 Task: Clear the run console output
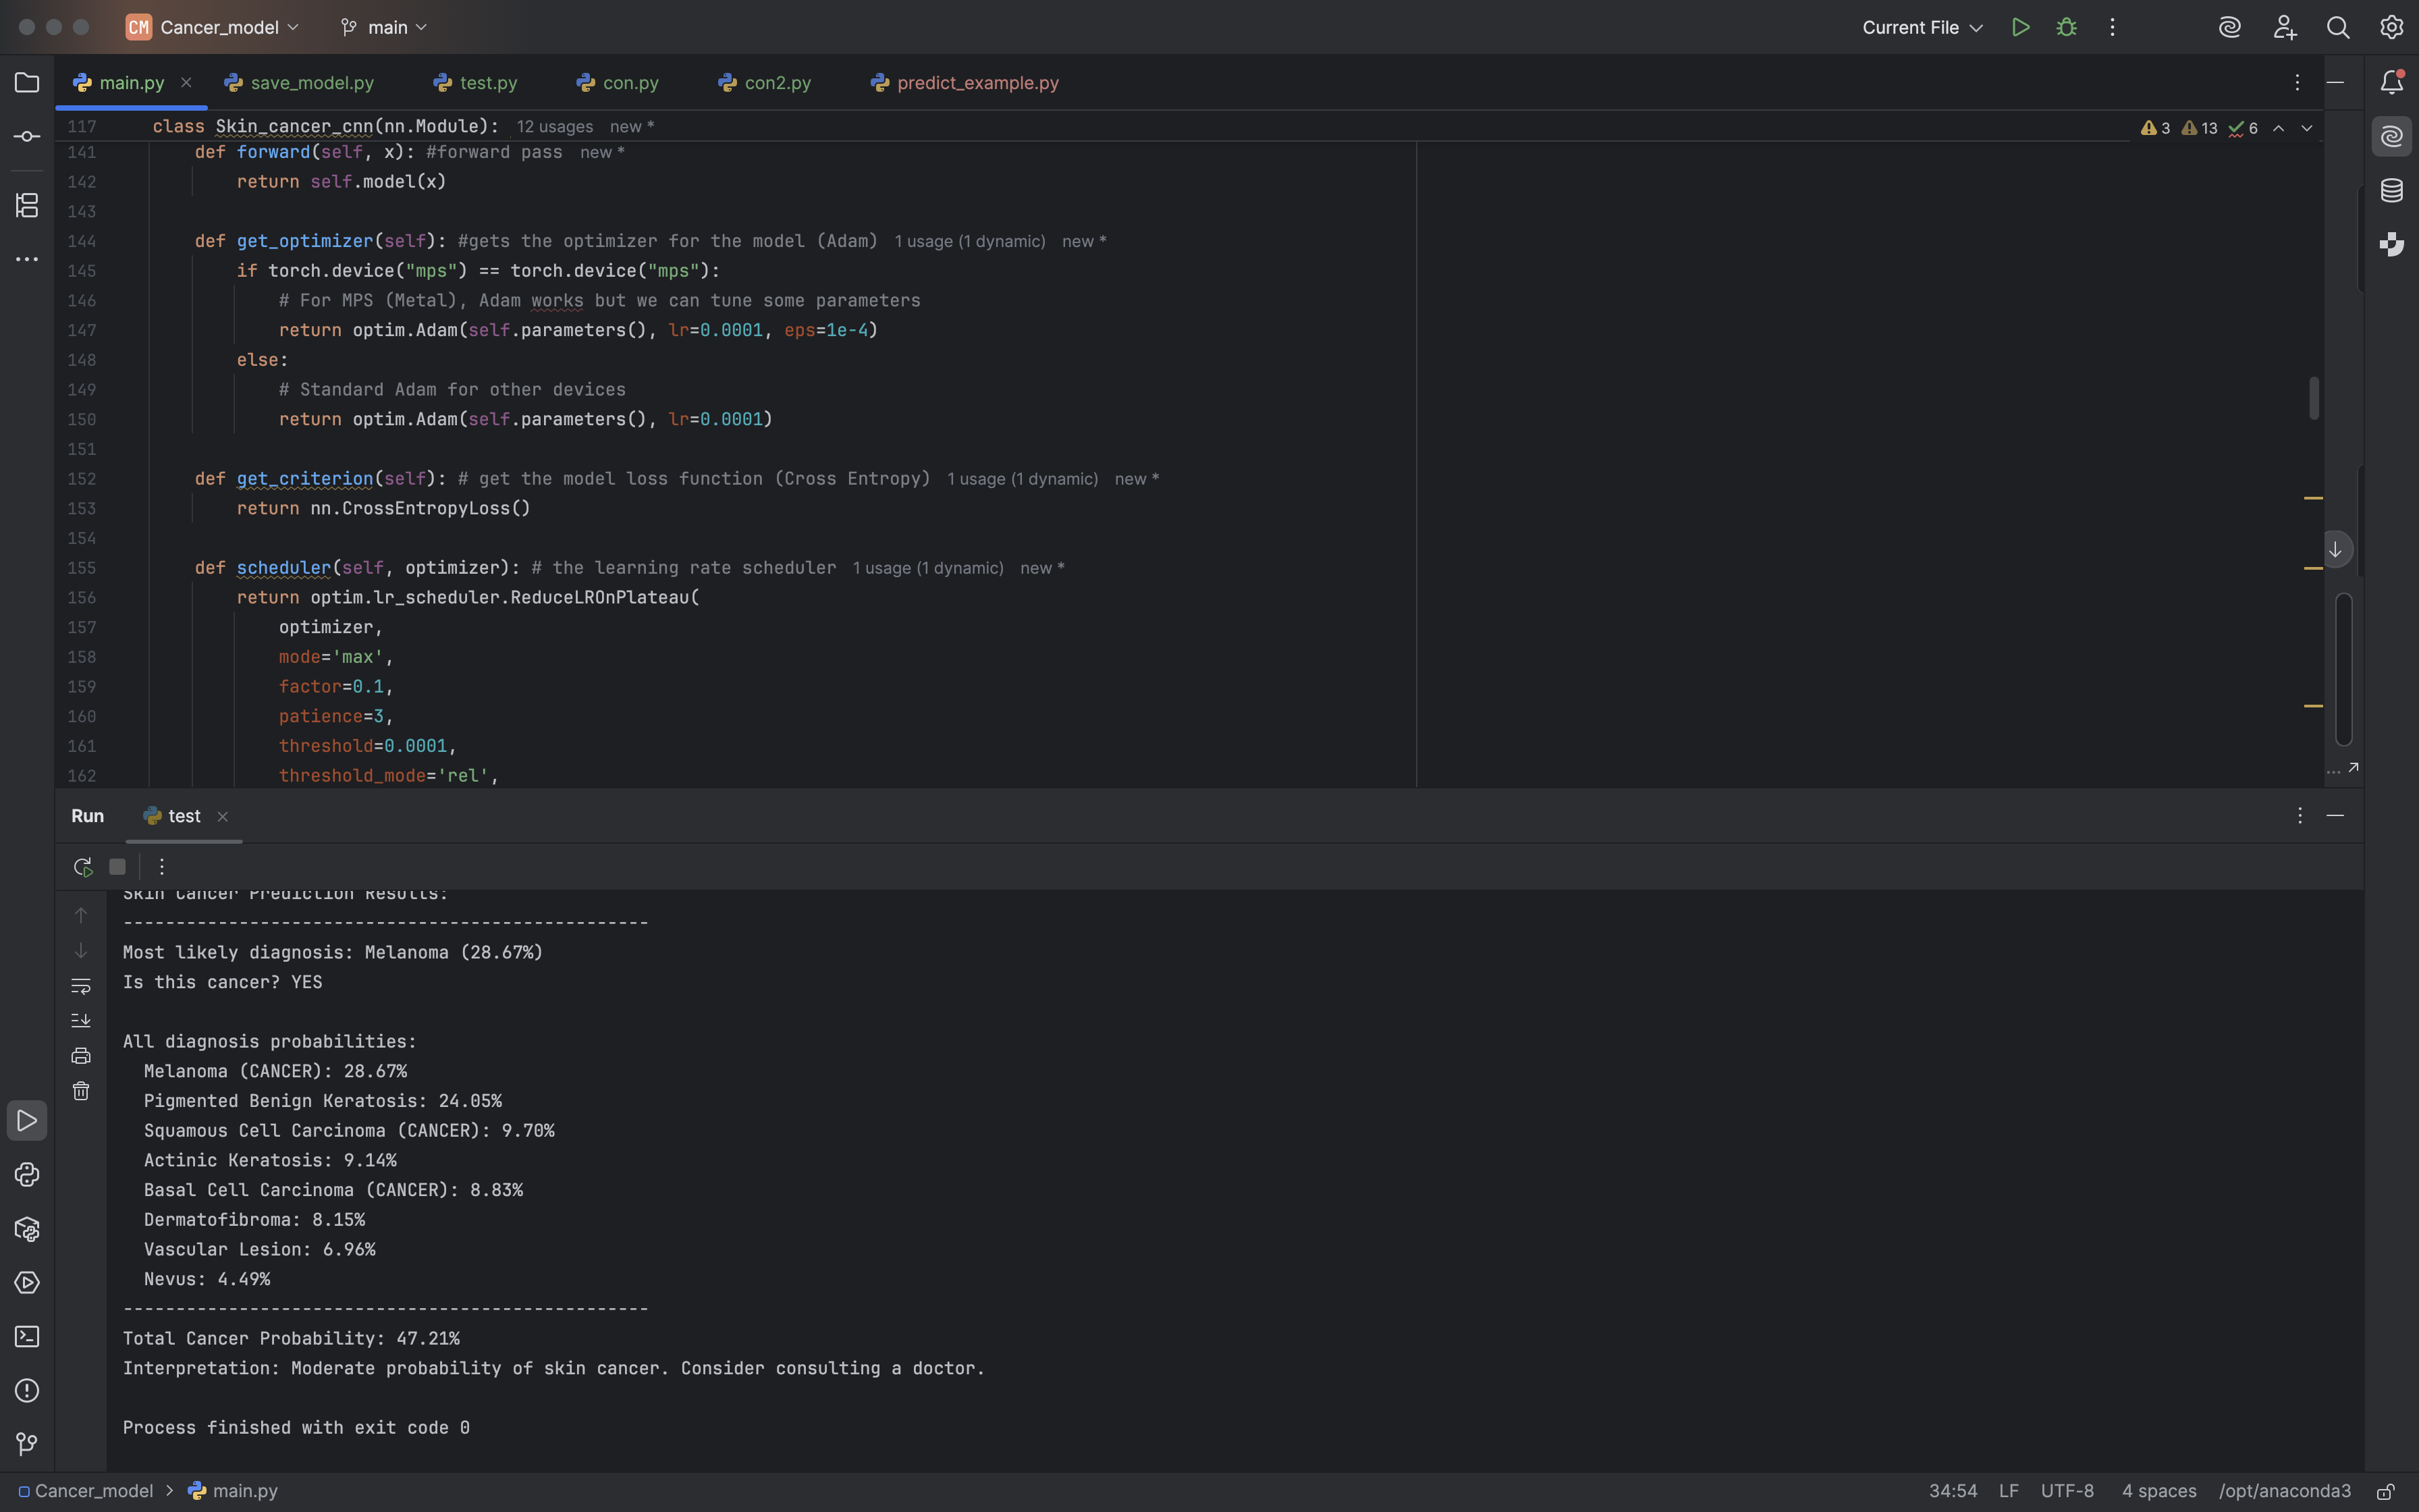(x=81, y=1091)
